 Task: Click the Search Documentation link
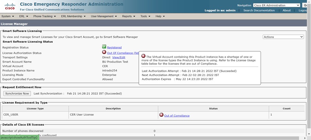pos(259,10)
